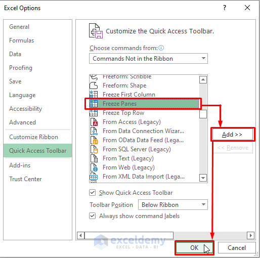Click the Cancel button
260x258 pixels.
point(237,248)
